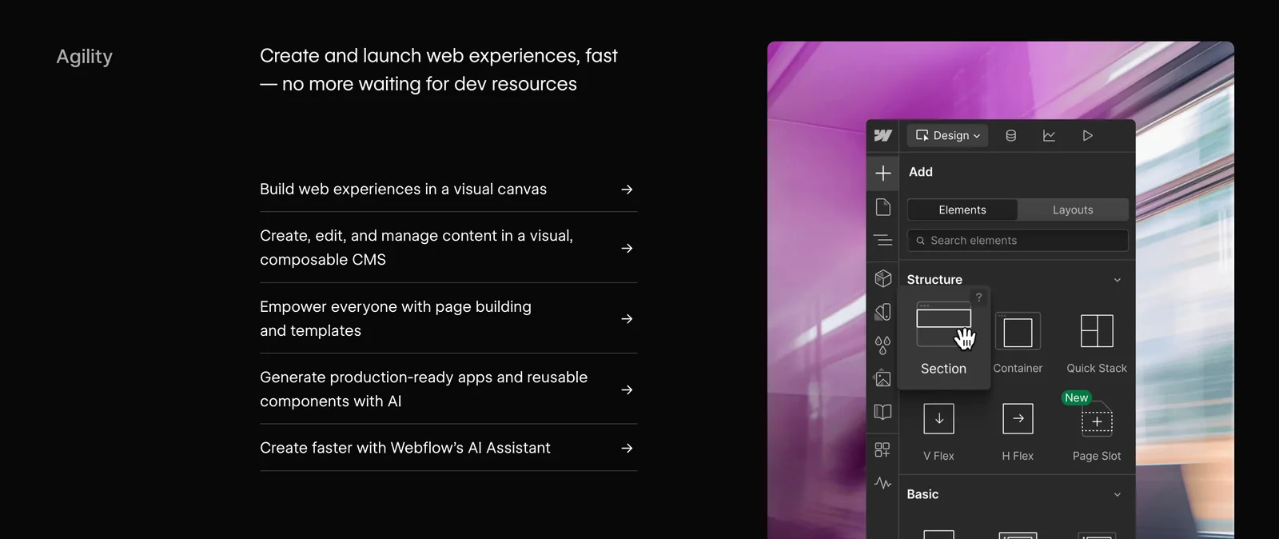Click the Webflow logo icon

[883, 136]
